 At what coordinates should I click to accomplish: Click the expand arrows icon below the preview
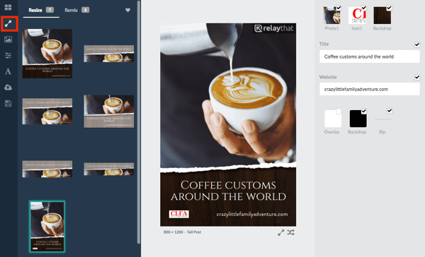[281, 232]
